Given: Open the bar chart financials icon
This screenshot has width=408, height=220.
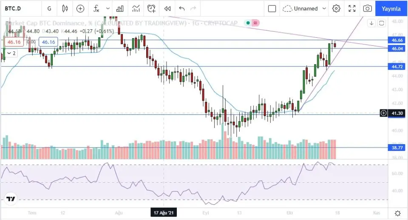Looking at the screenshot, I should pyautogui.click(x=120, y=8).
